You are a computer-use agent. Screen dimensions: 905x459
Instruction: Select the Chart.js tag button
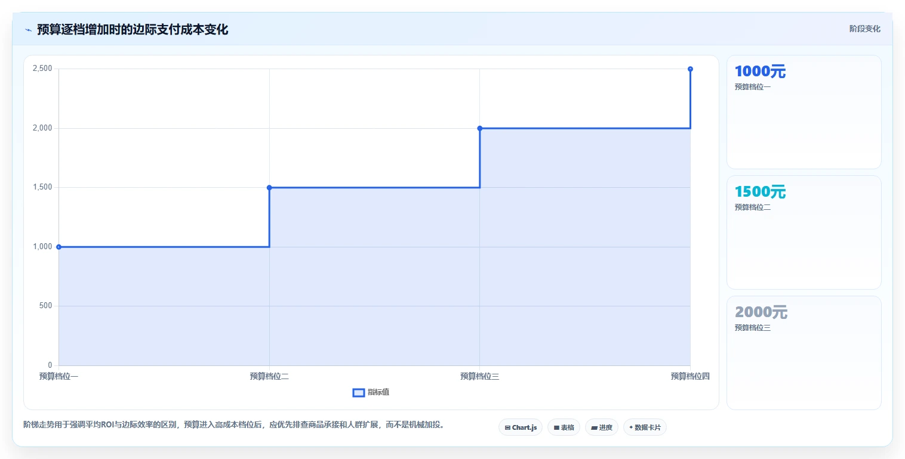521,427
